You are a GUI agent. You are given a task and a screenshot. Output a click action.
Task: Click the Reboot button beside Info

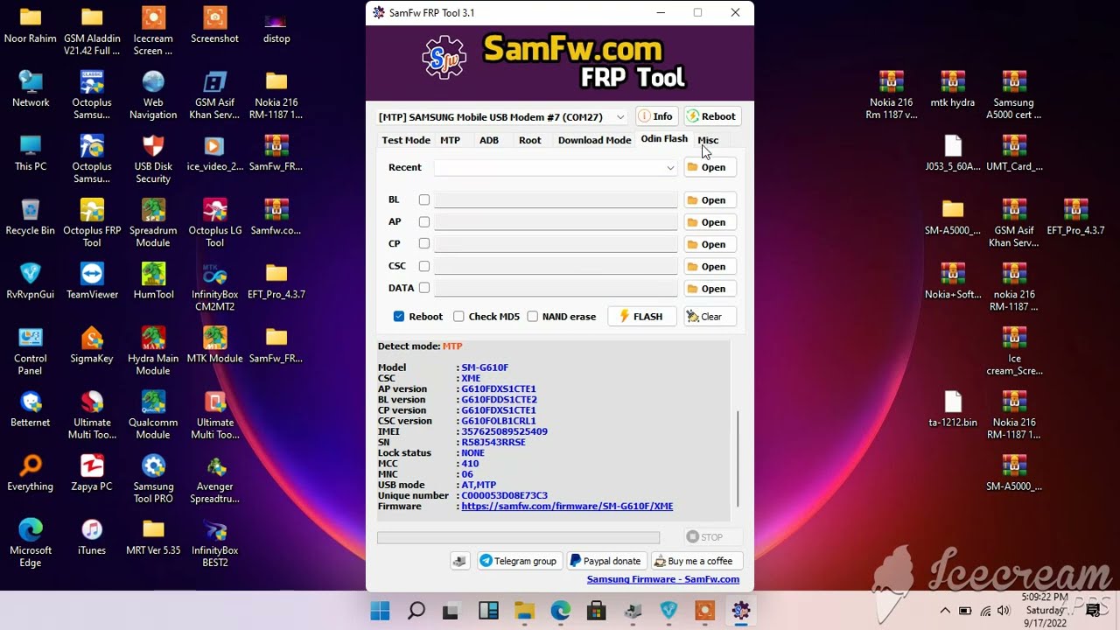coord(710,116)
